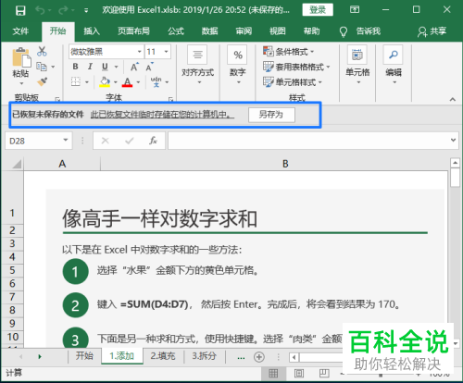Click the Redo arrow icon
This screenshot has width=463, height=383.
[x=63, y=10]
